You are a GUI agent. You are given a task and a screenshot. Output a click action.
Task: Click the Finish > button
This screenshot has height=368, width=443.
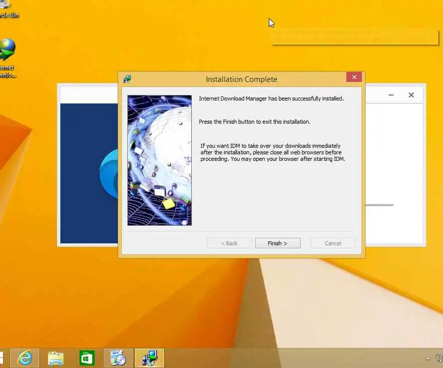point(278,243)
